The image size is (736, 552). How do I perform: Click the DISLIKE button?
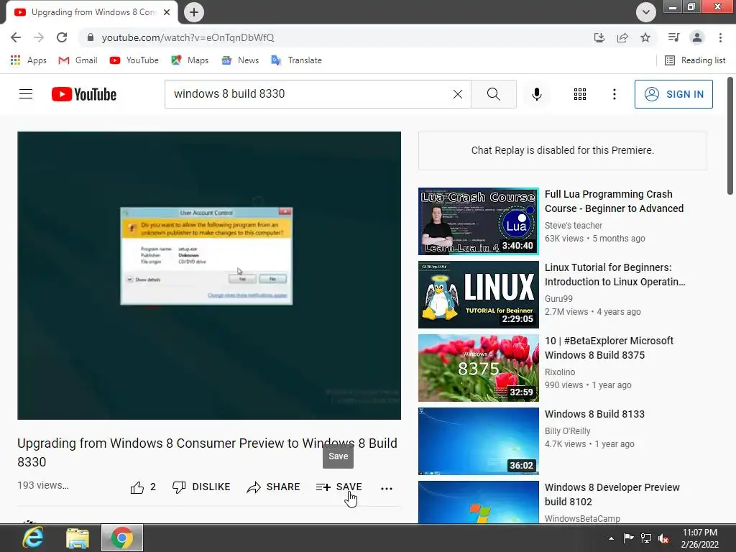pyautogui.click(x=201, y=487)
